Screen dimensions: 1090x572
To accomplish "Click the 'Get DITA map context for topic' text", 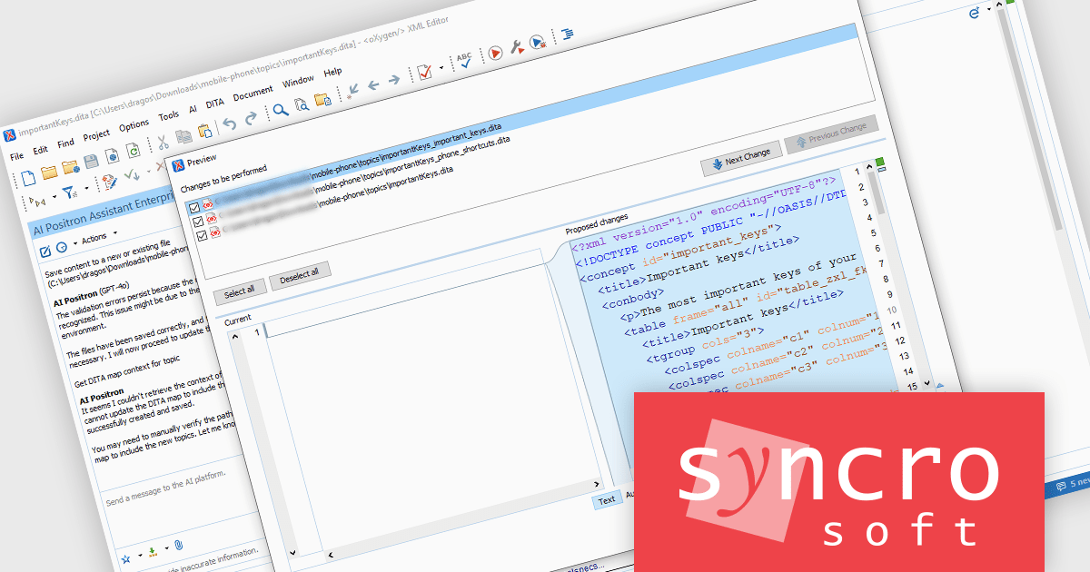I will [127, 373].
